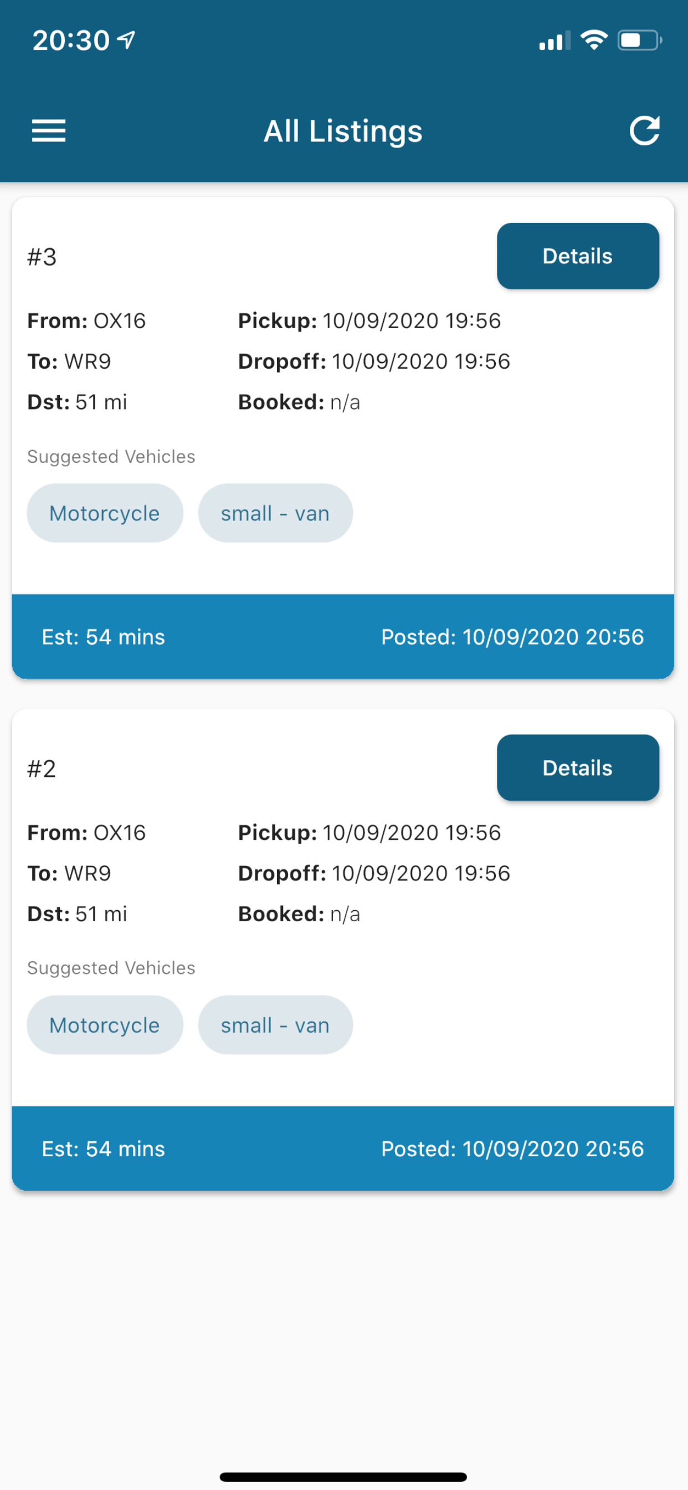Image resolution: width=688 pixels, height=1490 pixels.
Task: Open the hamburger navigation menu
Action: (49, 131)
